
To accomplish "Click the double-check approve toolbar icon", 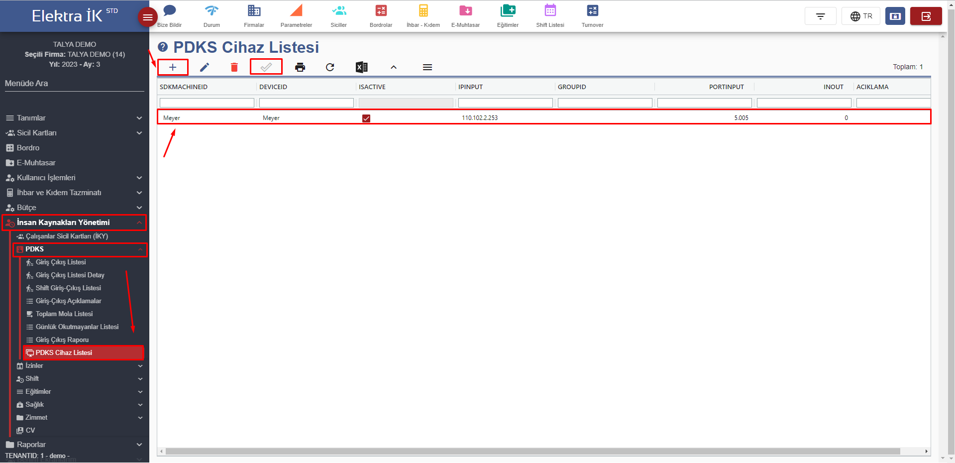I will pyautogui.click(x=266, y=67).
